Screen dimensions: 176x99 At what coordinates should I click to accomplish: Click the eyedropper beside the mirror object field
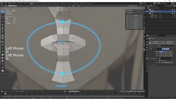172,58
